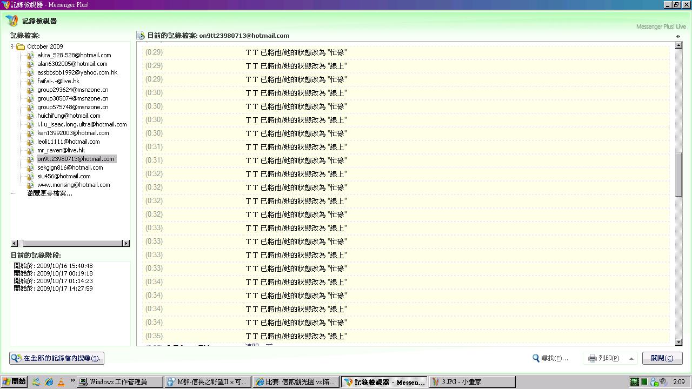Select the group575748@msnzone.cn log

(73, 107)
